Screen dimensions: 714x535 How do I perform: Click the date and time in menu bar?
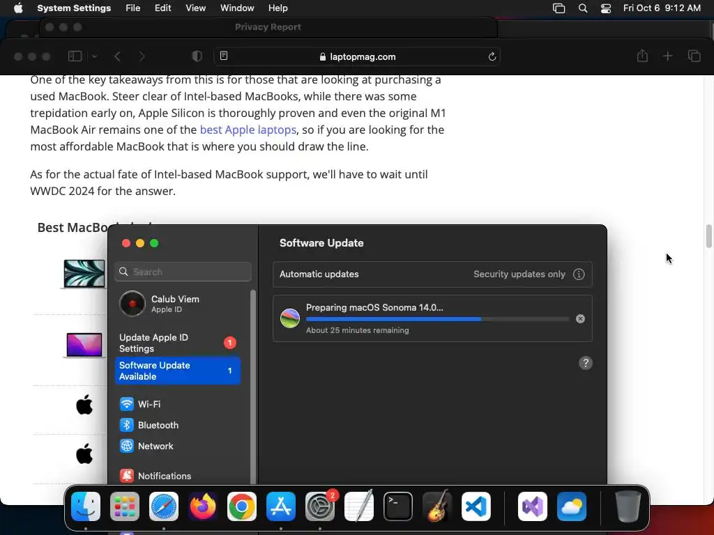click(662, 8)
